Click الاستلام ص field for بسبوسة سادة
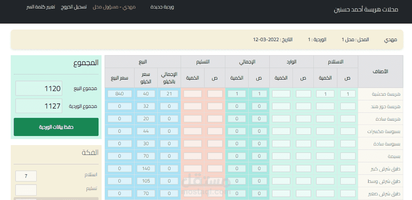412x200 pixels. point(348,144)
